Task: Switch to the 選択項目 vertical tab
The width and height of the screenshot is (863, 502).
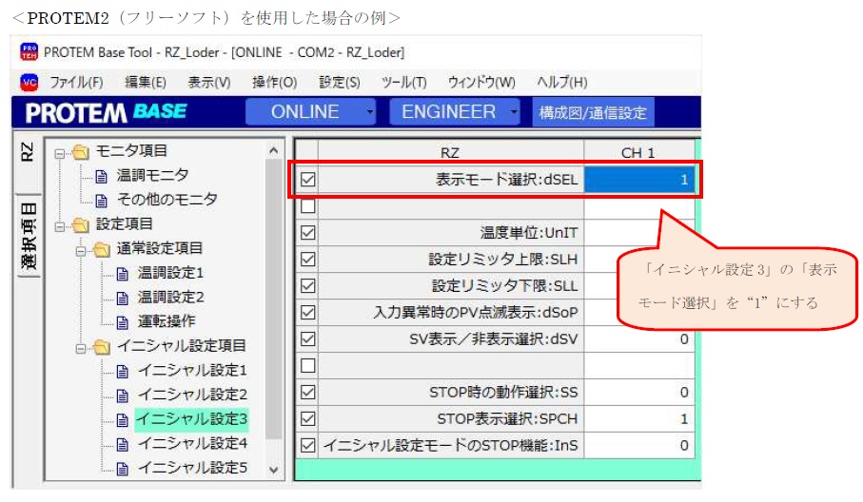Action: [x=29, y=237]
